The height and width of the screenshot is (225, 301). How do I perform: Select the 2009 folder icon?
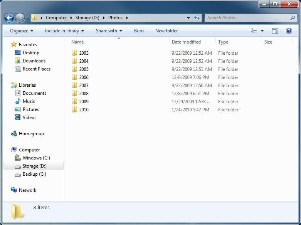[74, 101]
